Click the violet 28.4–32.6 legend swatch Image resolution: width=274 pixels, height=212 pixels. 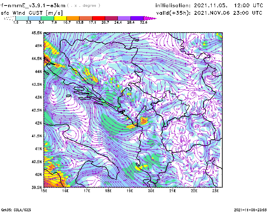point(137,18)
